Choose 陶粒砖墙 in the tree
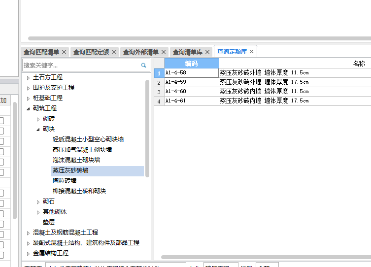 pyautogui.click(x=65, y=181)
